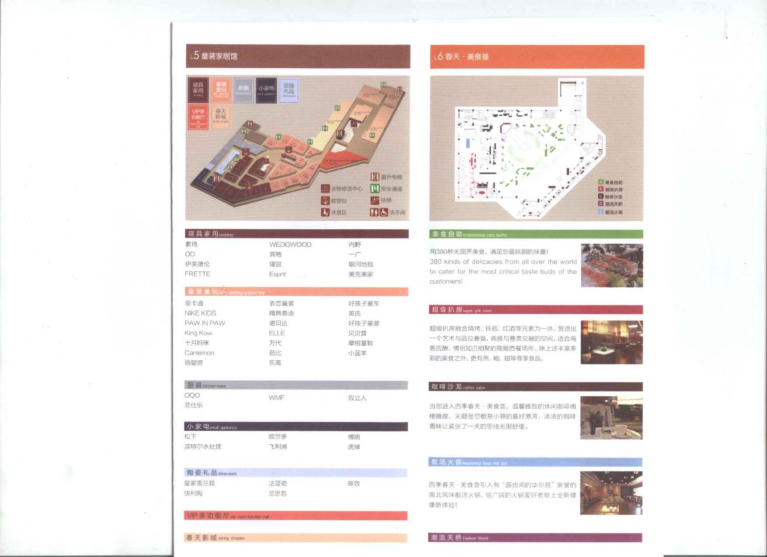
Task: Click the green 安全通道 legend icon
Action: [x=375, y=189]
